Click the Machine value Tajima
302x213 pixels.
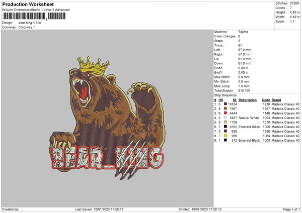243,32
